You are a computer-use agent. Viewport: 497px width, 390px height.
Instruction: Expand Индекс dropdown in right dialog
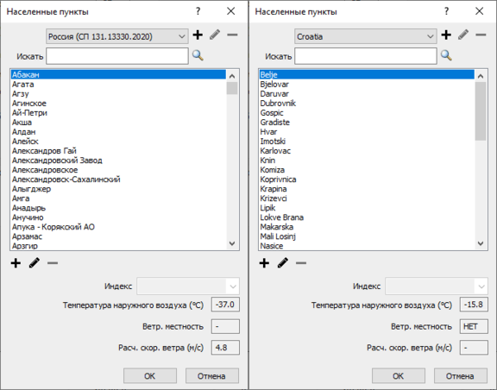pyautogui.click(x=437, y=286)
